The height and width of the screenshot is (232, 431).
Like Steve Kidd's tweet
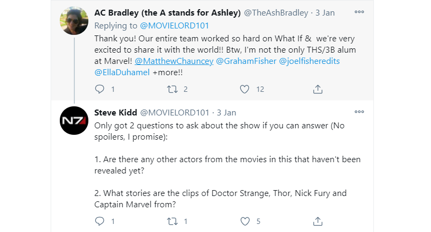[x=245, y=221]
